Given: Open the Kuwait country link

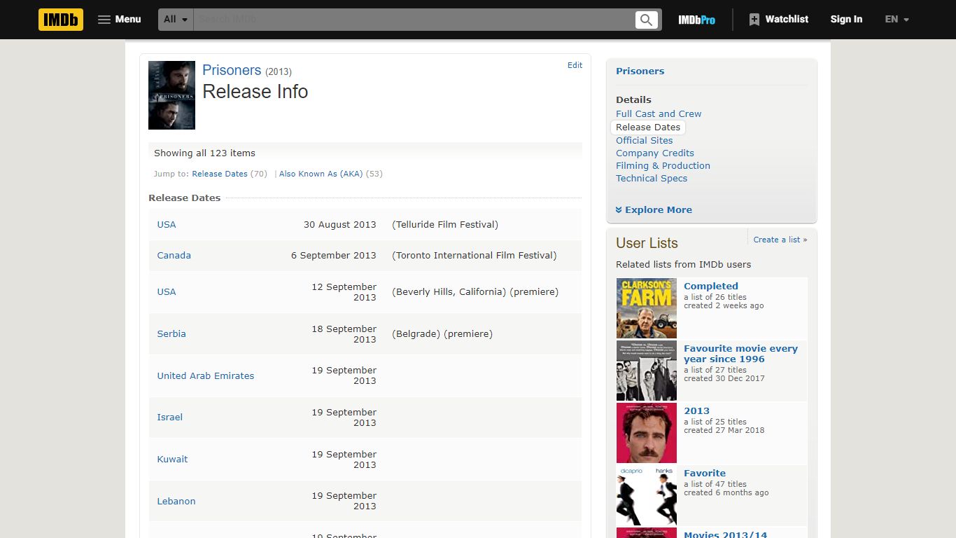Looking at the screenshot, I should (x=172, y=460).
